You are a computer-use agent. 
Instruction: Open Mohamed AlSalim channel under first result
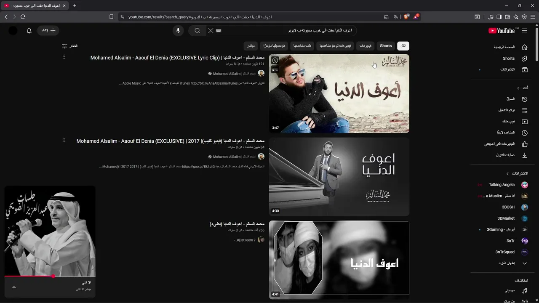(x=234, y=74)
